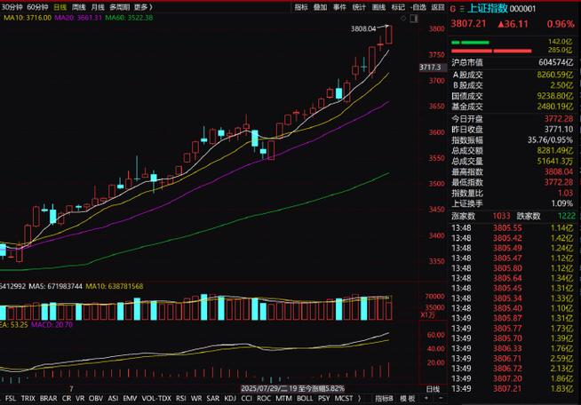Click the 画线 drawing tool
The height and width of the screenshot is (405, 581).
click(378, 6)
